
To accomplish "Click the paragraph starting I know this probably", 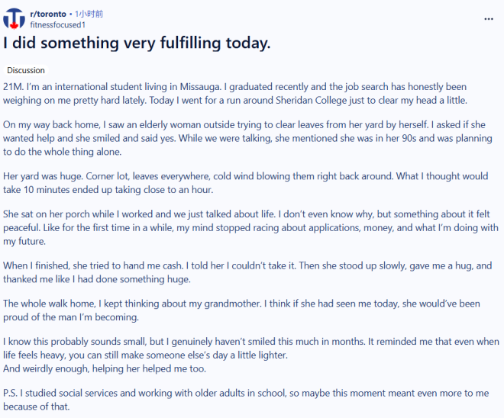I will [x=251, y=348].
